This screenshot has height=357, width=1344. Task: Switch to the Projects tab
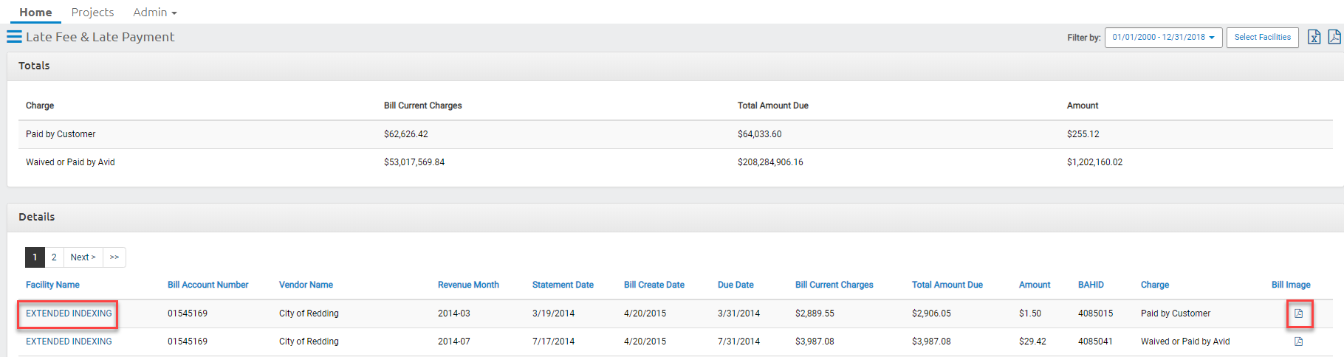(x=92, y=13)
